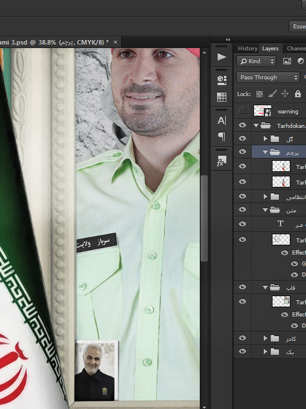Open the Swatches grid panel icon
The width and height of the screenshot is (306, 409).
pyautogui.click(x=222, y=97)
